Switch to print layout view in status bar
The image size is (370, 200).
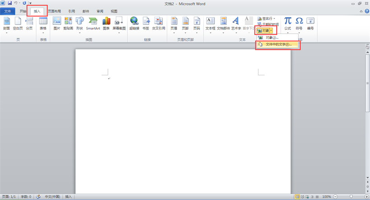click(x=297, y=197)
